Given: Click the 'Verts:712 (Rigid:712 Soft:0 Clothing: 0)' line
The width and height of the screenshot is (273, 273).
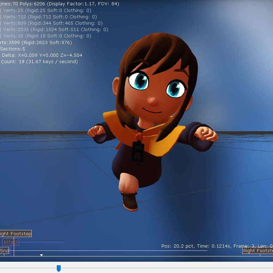Looking at the screenshot, I should [x=50, y=17].
